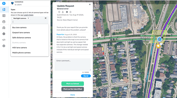Open the settings gear in sidebar
The image size is (177, 98).
coord(4,46)
